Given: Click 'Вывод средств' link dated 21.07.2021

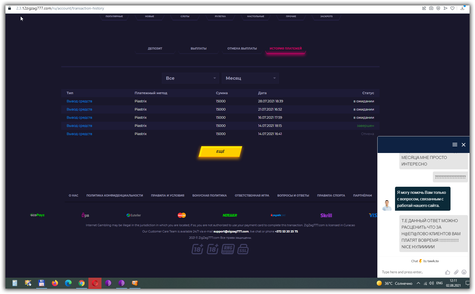Looking at the screenshot, I should [79, 109].
